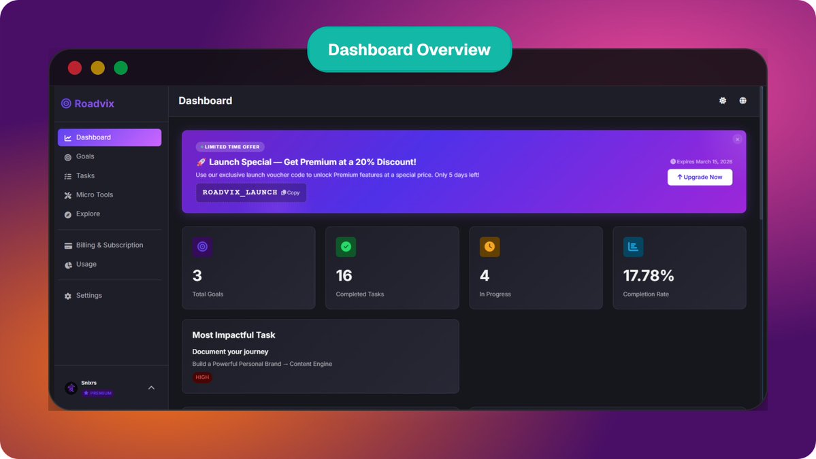Click the Roadvix target logo icon

point(66,103)
